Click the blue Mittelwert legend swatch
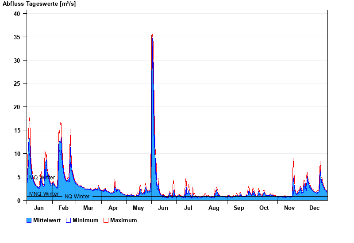The image size is (354, 243). [29, 220]
